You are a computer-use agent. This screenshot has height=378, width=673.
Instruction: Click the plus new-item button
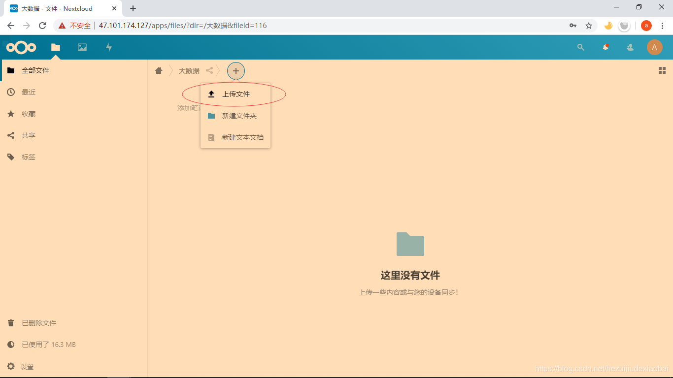click(236, 71)
